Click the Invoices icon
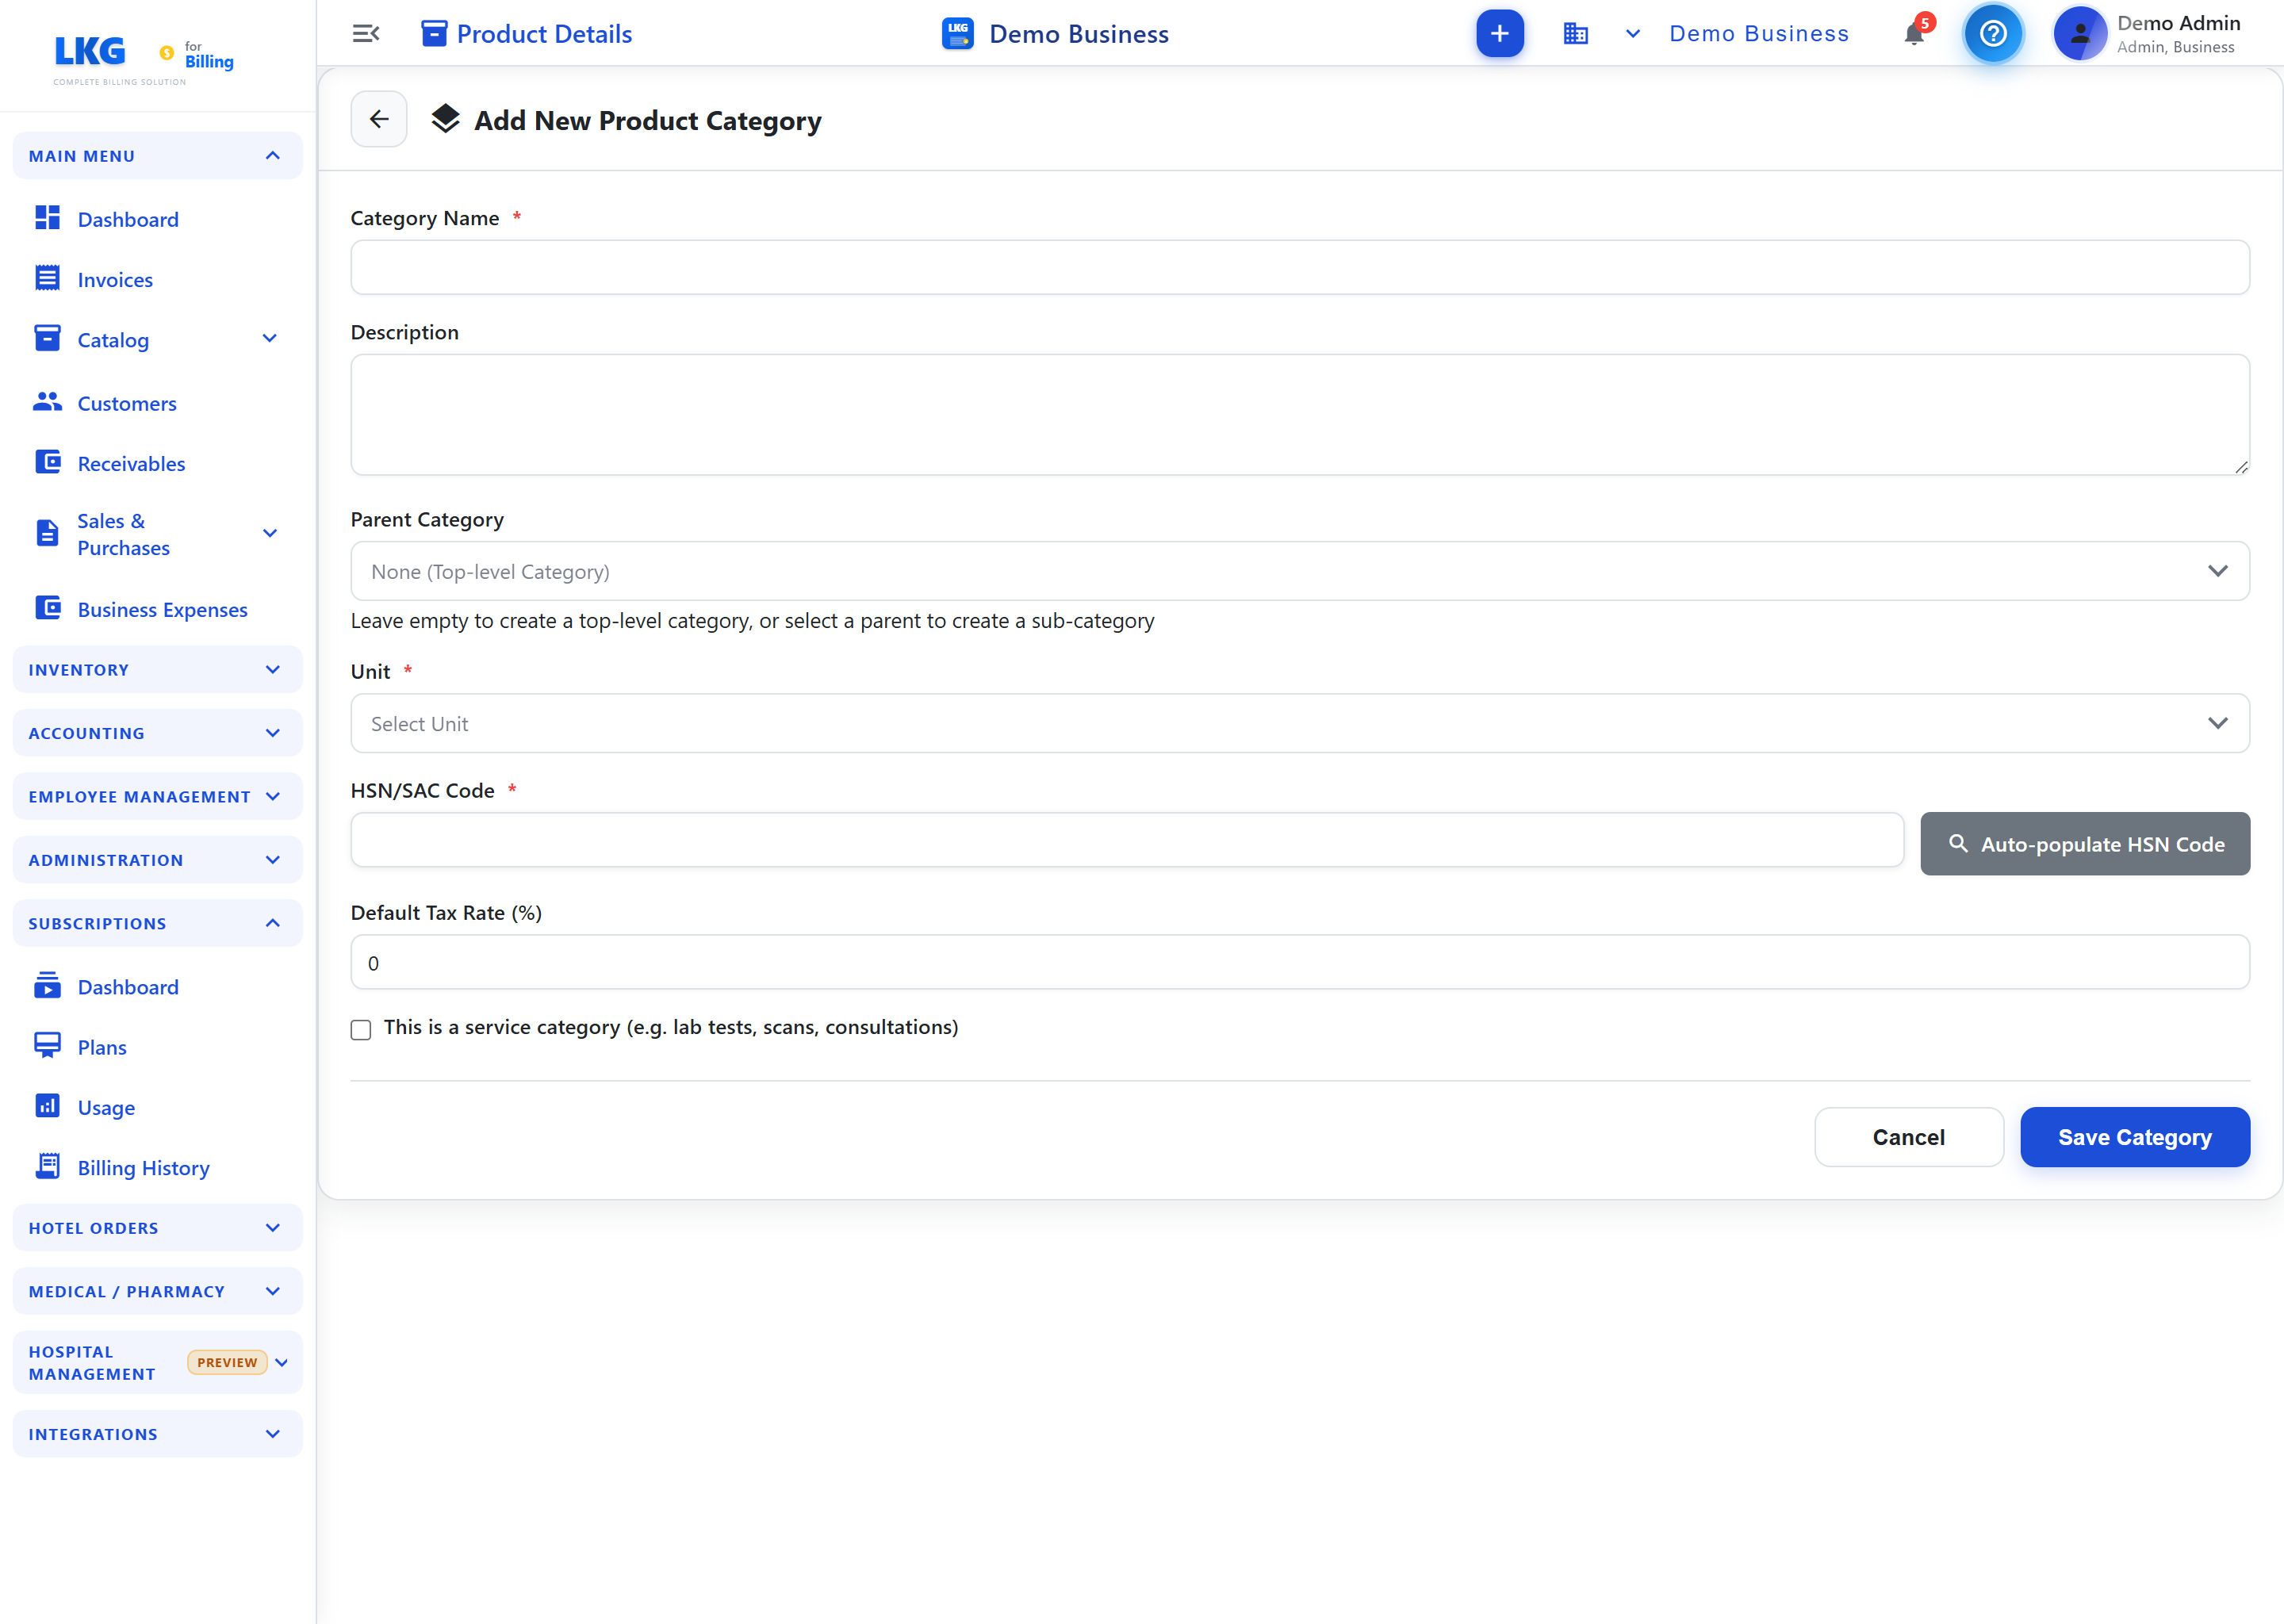The image size is (2284, 1624). [x=47, y=278]
